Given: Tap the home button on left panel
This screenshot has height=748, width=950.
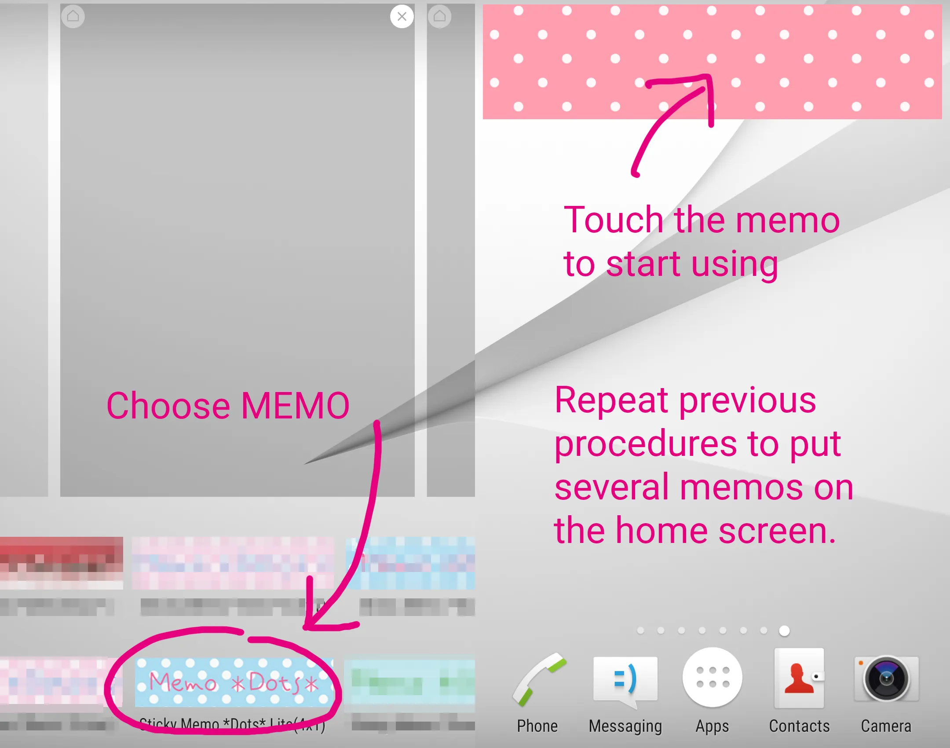Looking at the screenshot, I should [x=74, y=16].
